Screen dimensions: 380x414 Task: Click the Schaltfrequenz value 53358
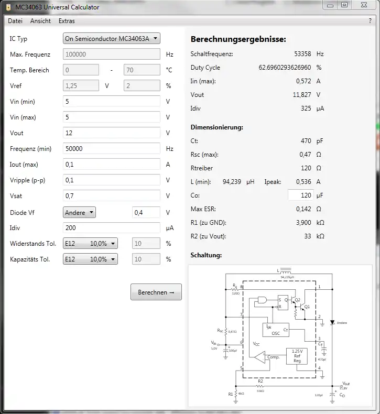pyautogui.click(x=302, y=54)
